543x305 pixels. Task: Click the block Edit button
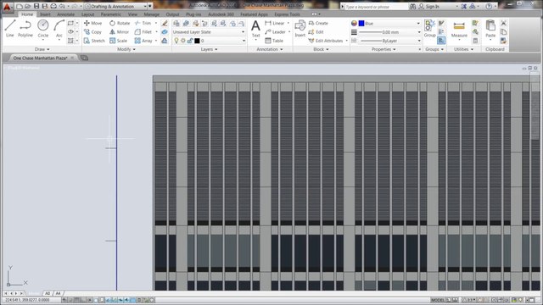[316, 32]
